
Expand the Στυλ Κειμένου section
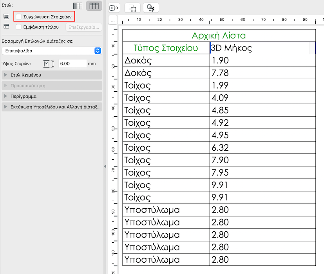[x=52, y=75]
